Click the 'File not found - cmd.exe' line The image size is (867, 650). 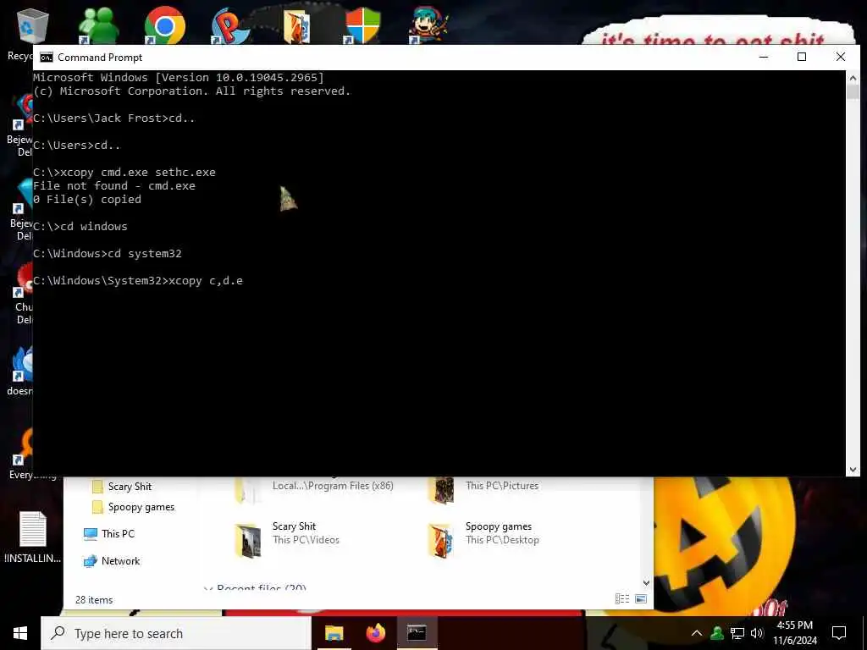tap(114, 185)
